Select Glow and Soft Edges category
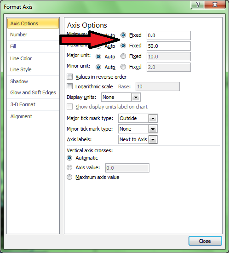The image size is (229, 253). (x=33, y=92)
